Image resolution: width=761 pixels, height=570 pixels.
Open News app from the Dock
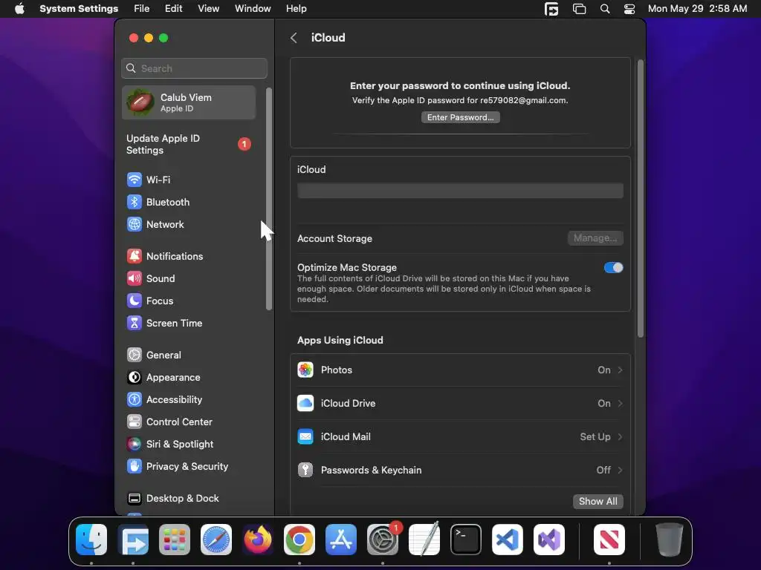coord(609,540)
